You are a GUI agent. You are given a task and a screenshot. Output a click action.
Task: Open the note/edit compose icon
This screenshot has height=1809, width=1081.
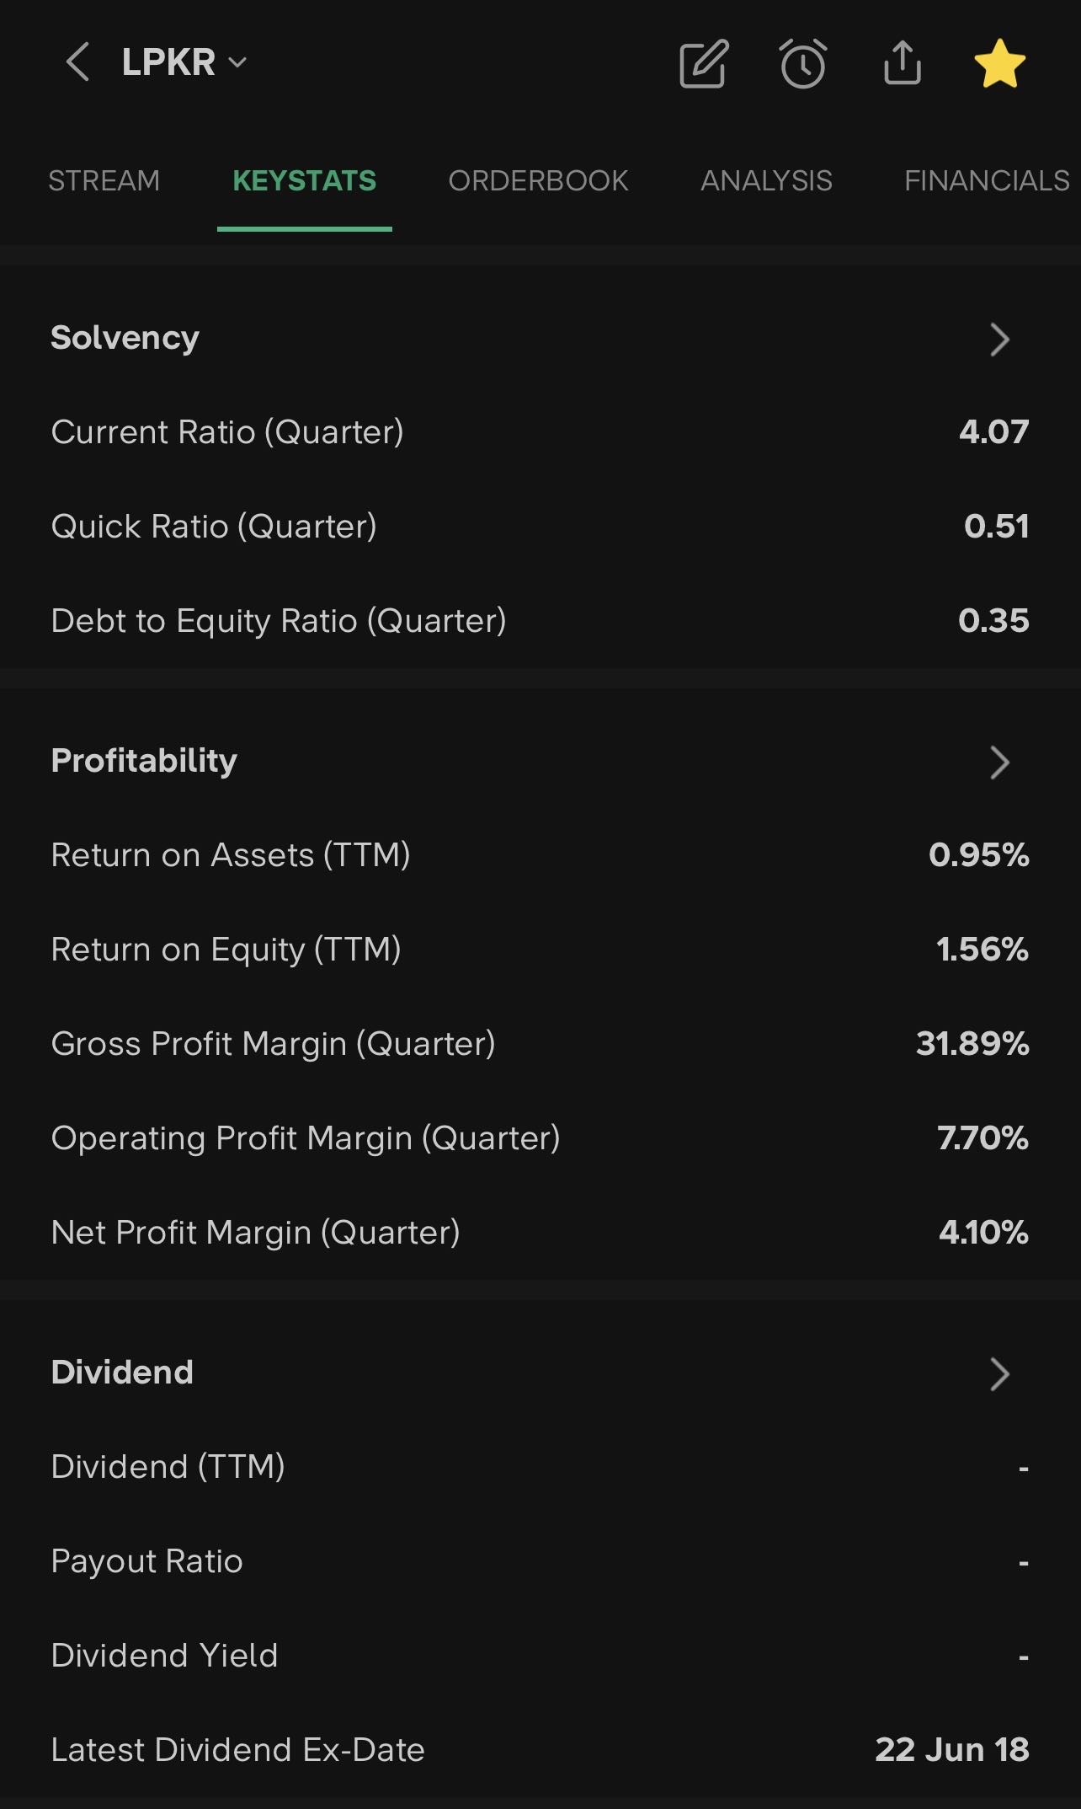[703, 63]
